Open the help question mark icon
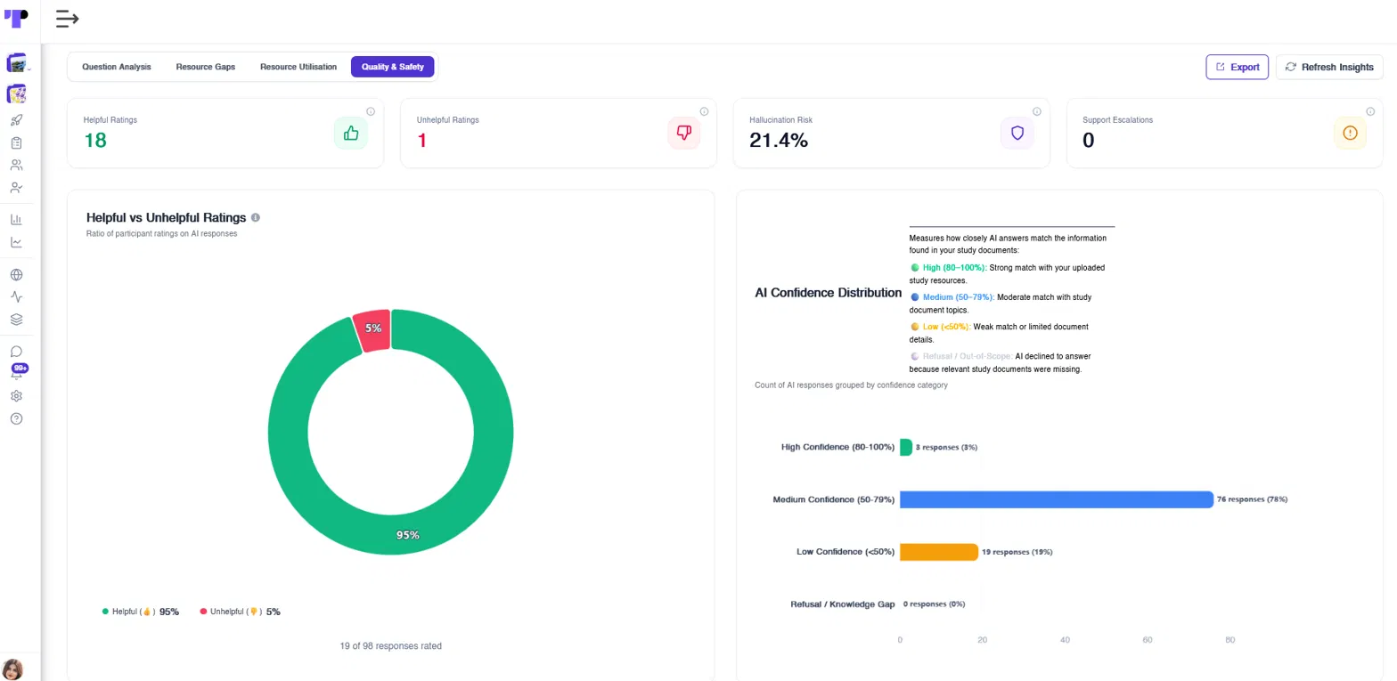 coord(16,418)
